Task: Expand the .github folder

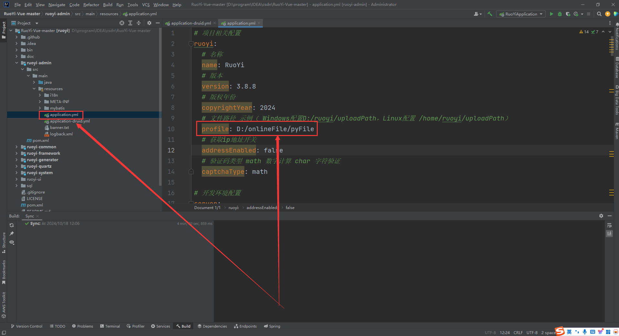Action: pos(16,37)
